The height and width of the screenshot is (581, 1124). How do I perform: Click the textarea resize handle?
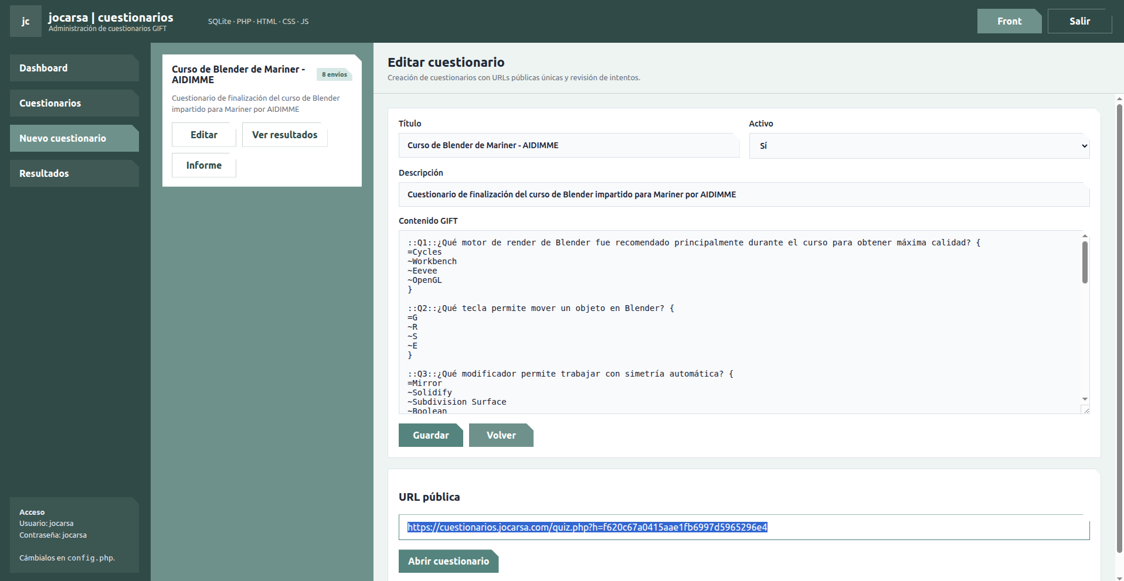pyautogui.click(x=1085, y=409)
